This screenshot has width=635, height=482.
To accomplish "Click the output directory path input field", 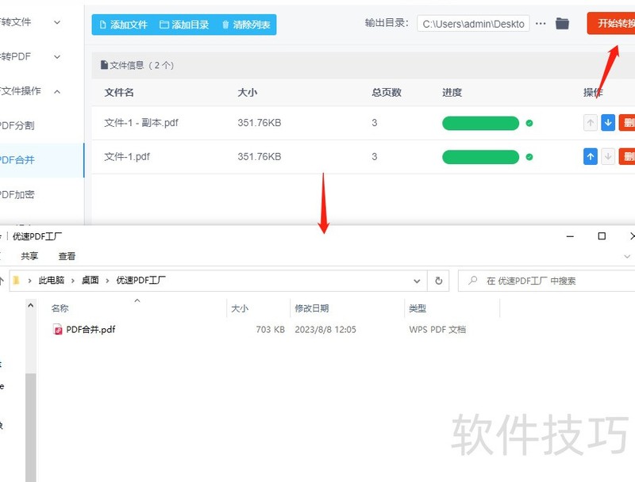I will [x=472, y=23].
